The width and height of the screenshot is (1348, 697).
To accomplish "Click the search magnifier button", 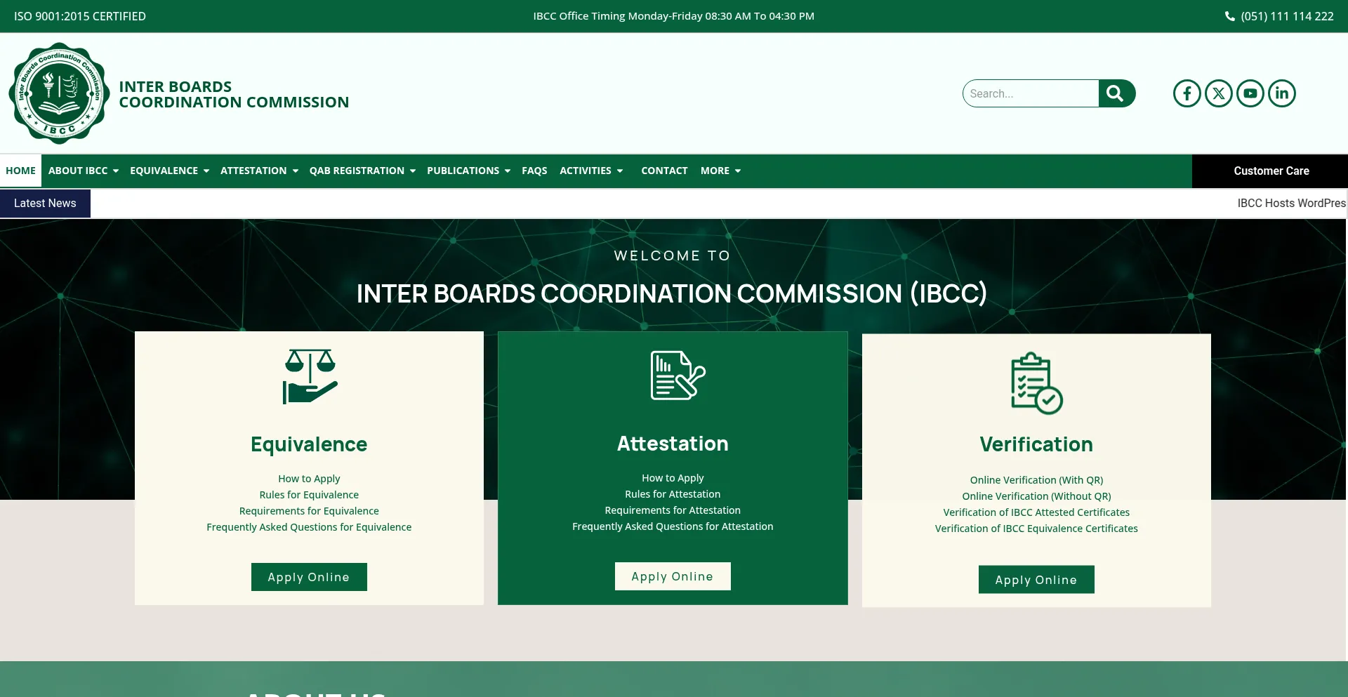I will (1116, 93).
